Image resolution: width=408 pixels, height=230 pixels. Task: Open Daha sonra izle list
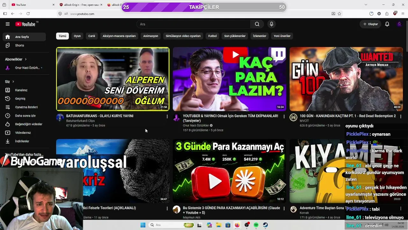(24, 116)
